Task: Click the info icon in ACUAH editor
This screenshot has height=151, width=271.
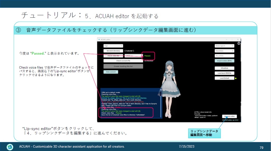Action: coord(239,43)
